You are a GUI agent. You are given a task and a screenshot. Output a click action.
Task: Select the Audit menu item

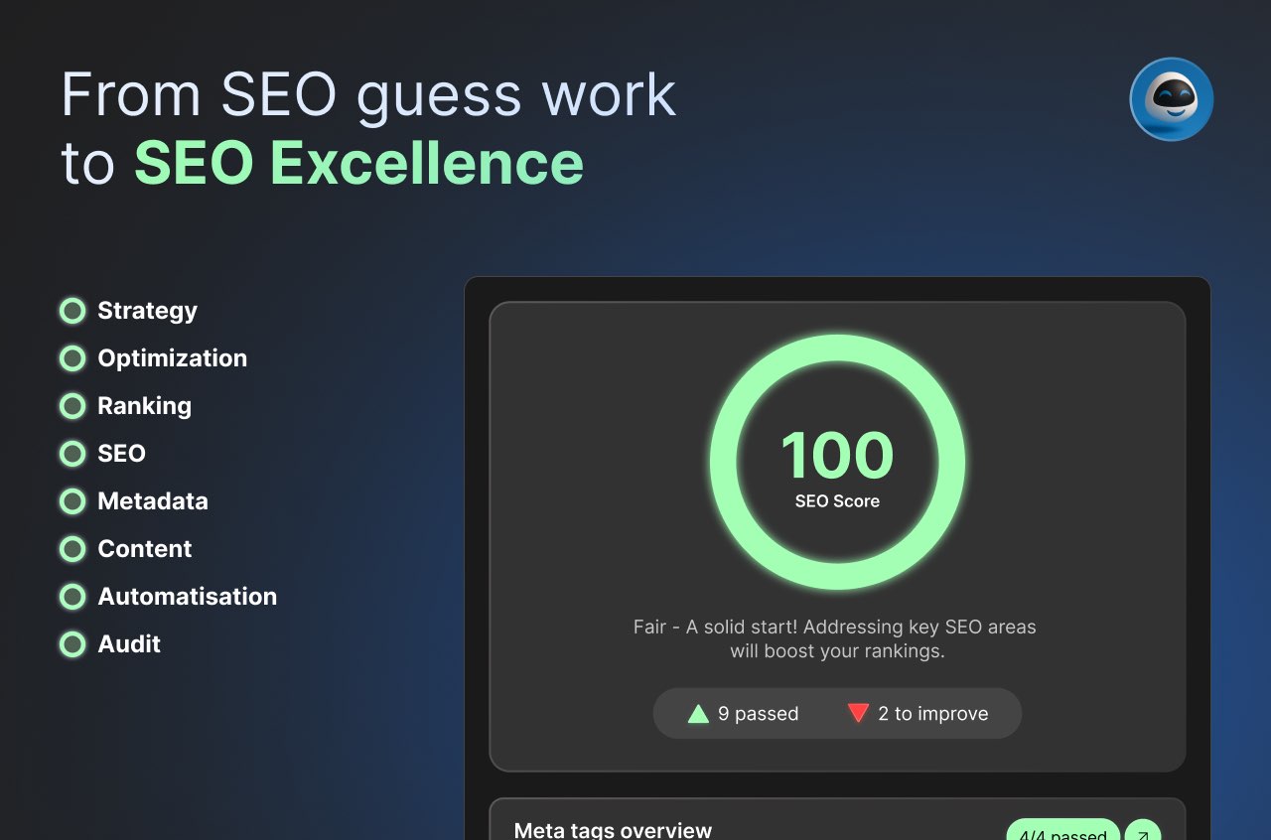pyautogui.click(x=129, y=644)
